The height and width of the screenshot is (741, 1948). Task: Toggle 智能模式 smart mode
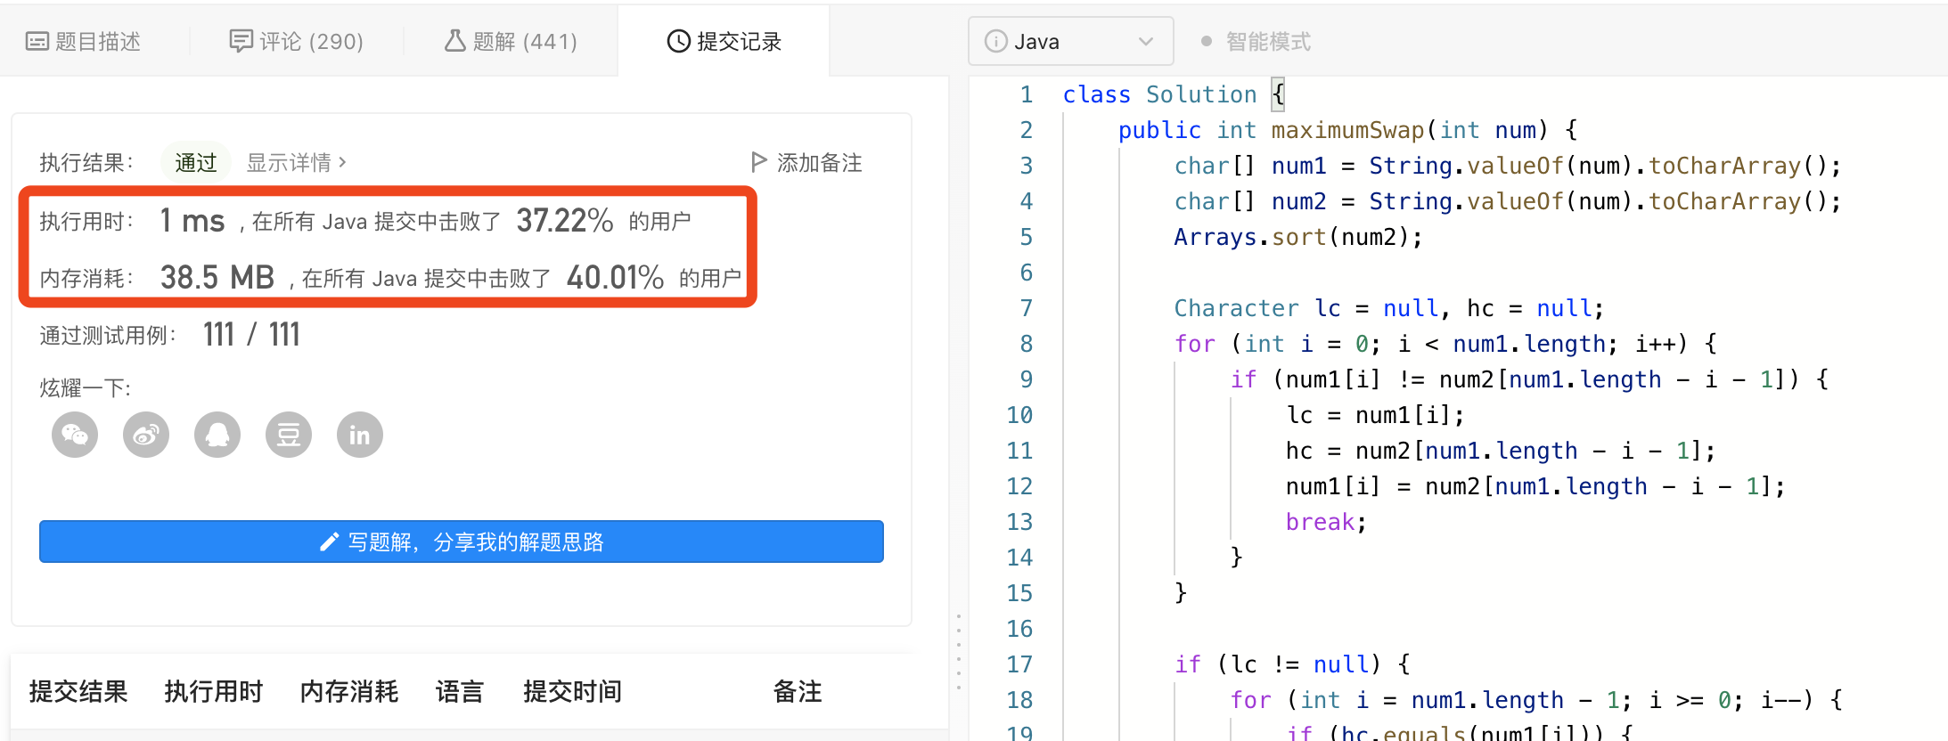pyautogui.click(x=1256, y=42)
